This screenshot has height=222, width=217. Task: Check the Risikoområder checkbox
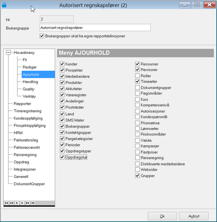click(137, 134)
